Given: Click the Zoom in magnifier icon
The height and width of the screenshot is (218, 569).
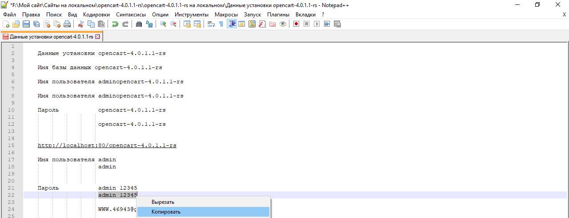Looking at the screenshot, I should [x=163, y=24].
